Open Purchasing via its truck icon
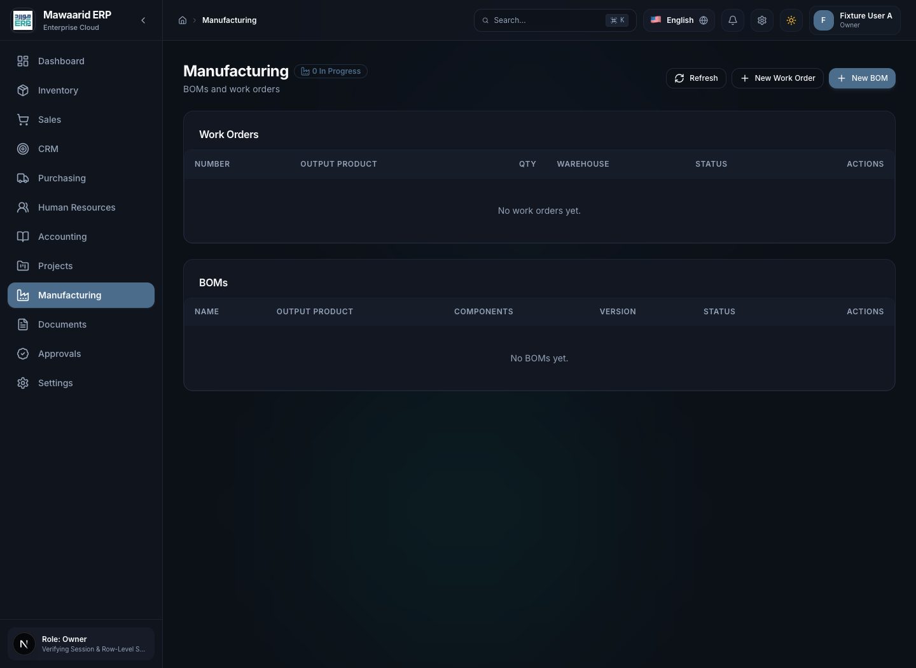This screenshot has width=916, height=668. [23, 178]
